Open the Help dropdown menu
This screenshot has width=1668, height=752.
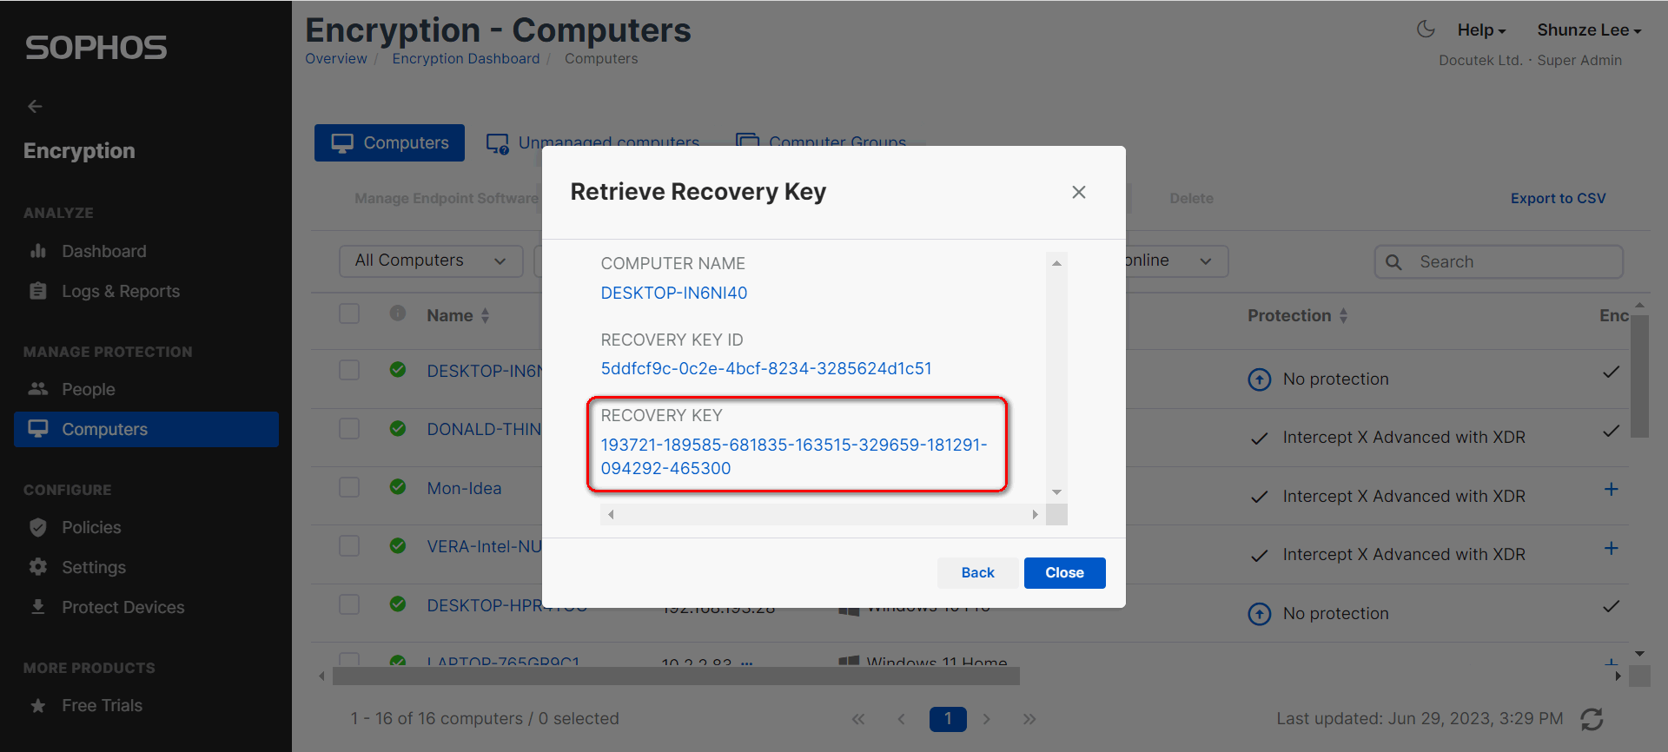(x=1481, y=30)
